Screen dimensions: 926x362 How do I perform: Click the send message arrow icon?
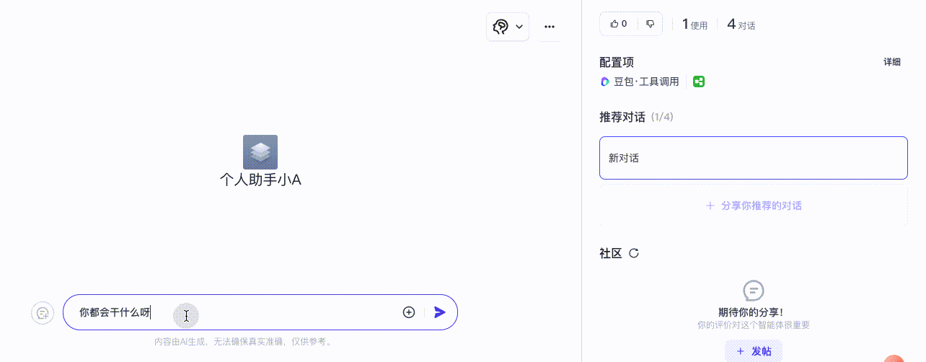440,312
